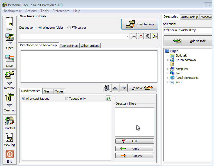
Task: Click the Clean up trash icon
Action: [10, 97]
